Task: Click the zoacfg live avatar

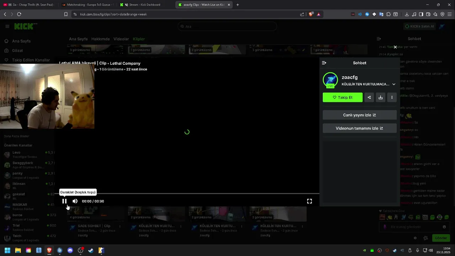Action: pos(330,80)
